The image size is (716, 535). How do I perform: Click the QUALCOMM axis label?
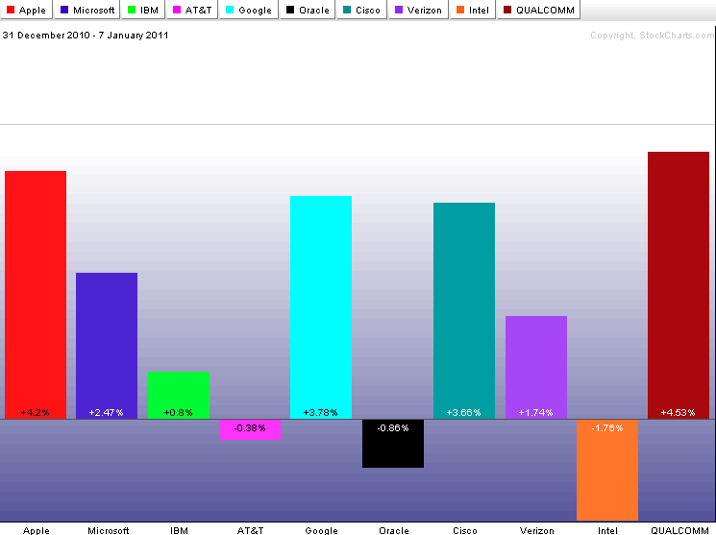click(679, 530)
